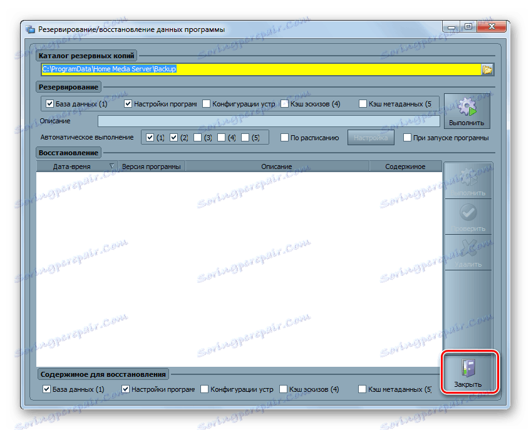Run backup with the Выполнить gear button
This screenshot has height=430, width=531.
467,111
